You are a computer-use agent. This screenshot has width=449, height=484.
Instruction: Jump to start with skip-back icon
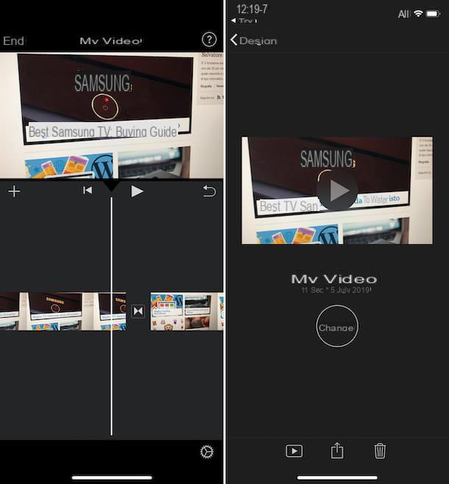(x=88, y=191)
